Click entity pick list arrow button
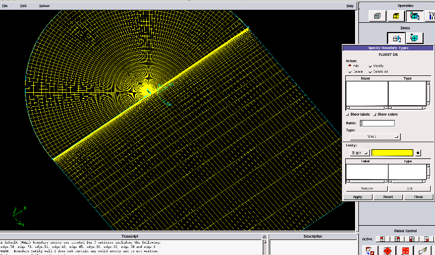The height and width of the screenshot is (255, 435). [x=418, y=153]
